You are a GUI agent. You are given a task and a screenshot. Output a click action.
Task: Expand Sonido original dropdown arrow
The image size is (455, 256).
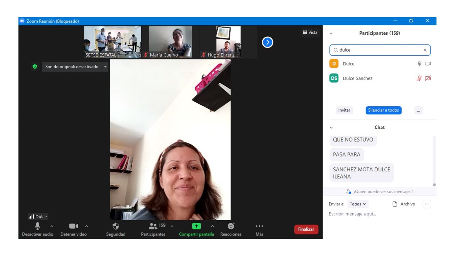point(105,67)
